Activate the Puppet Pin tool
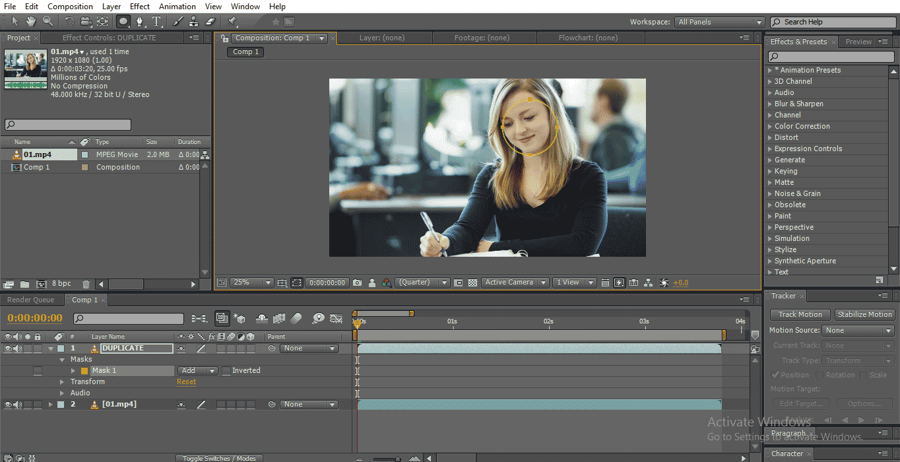 tap(233, 22)
